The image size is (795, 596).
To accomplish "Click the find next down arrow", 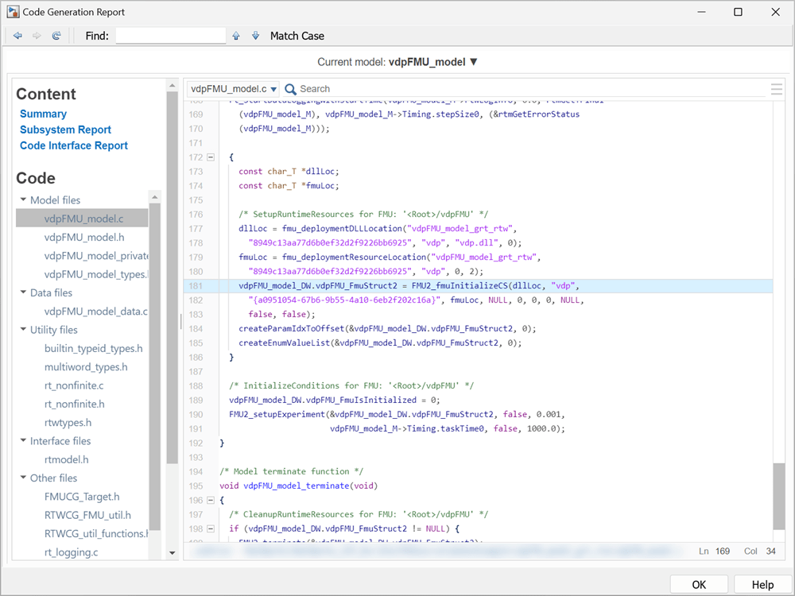I will point(255,36).
